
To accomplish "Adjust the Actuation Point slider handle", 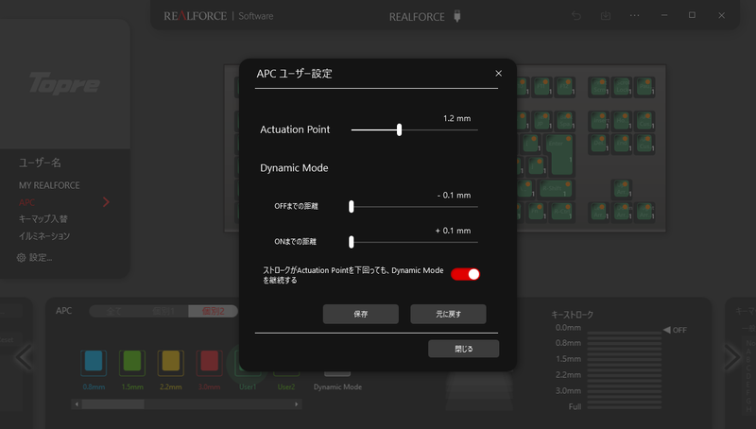I will click(x=399, y=129).
